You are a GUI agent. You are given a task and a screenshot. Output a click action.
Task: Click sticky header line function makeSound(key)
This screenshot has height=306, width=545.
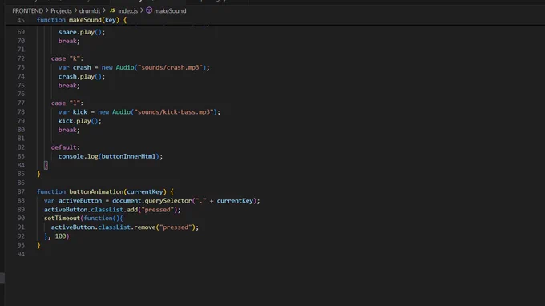tap(82, 20)
